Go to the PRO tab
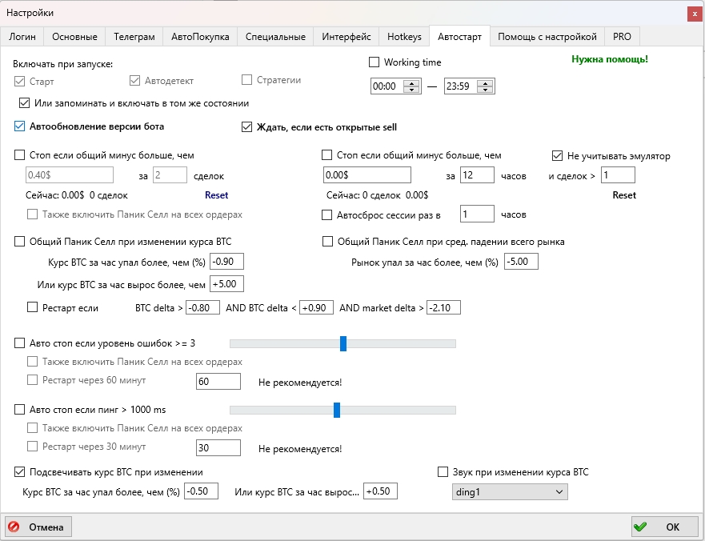This screenshot has width=705, height=541. click(622, 37)
